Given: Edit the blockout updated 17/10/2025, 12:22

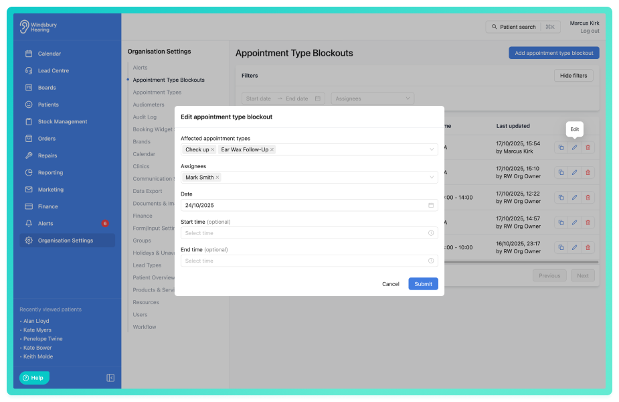Looking at the screenshot, I should [x=574, y=198].
